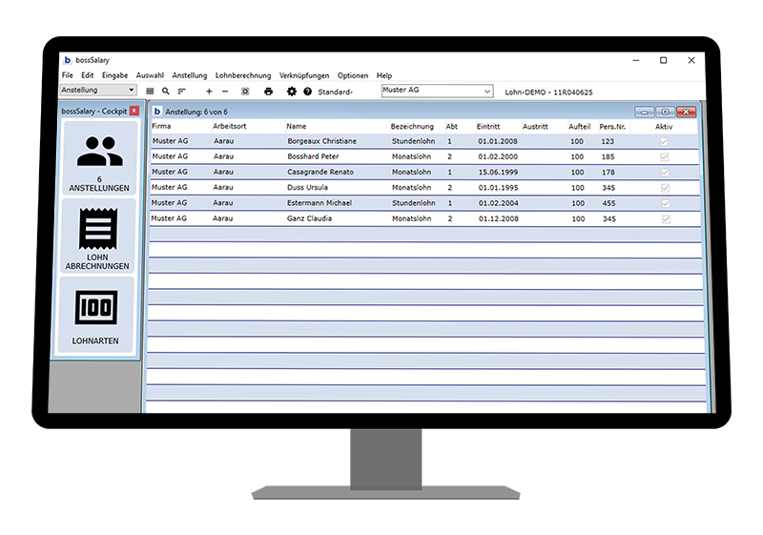The image size is (763, 535).
Task: Select the Estermann Michael name cell
Action: coord(320,203)
